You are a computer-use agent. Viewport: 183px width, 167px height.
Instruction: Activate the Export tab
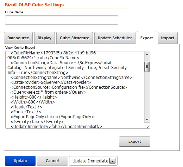pyautogui.click(x=146, y=38)
